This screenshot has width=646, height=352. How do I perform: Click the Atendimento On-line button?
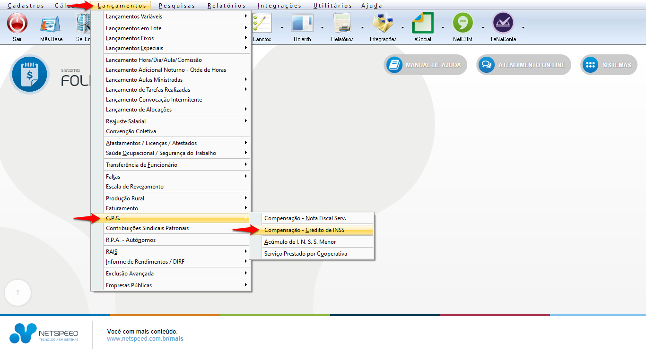[524, 65]
